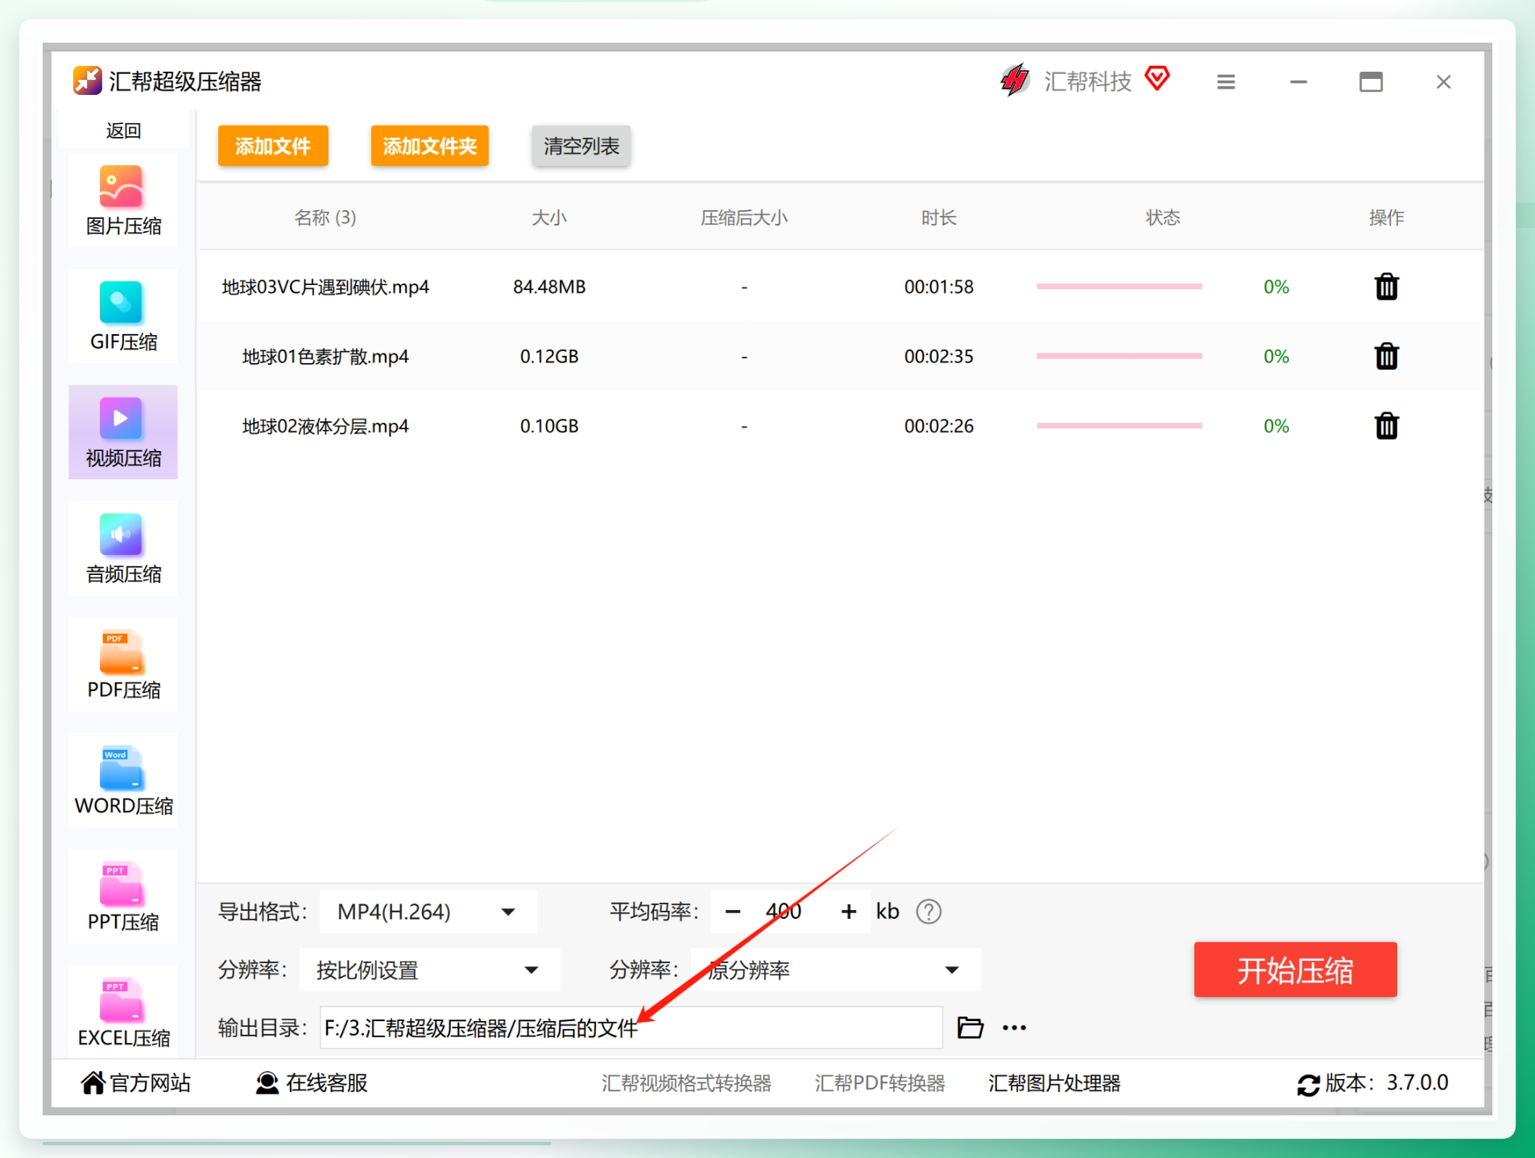Click progress bar of 地球02液体分层.mp4
The image size is (1535, 1158).
coord(1119,426)
